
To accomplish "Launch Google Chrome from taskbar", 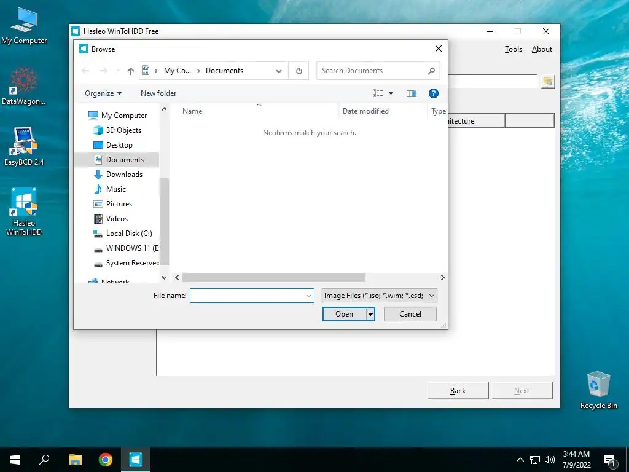I will coord(106,460).
